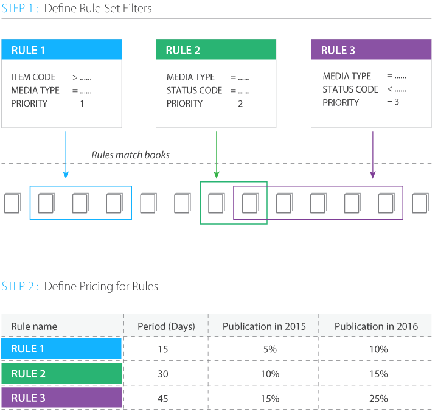
Task: Click the last book inside the blue Rule 1 box
Action: pyautogui.click(x=114, y=203)
